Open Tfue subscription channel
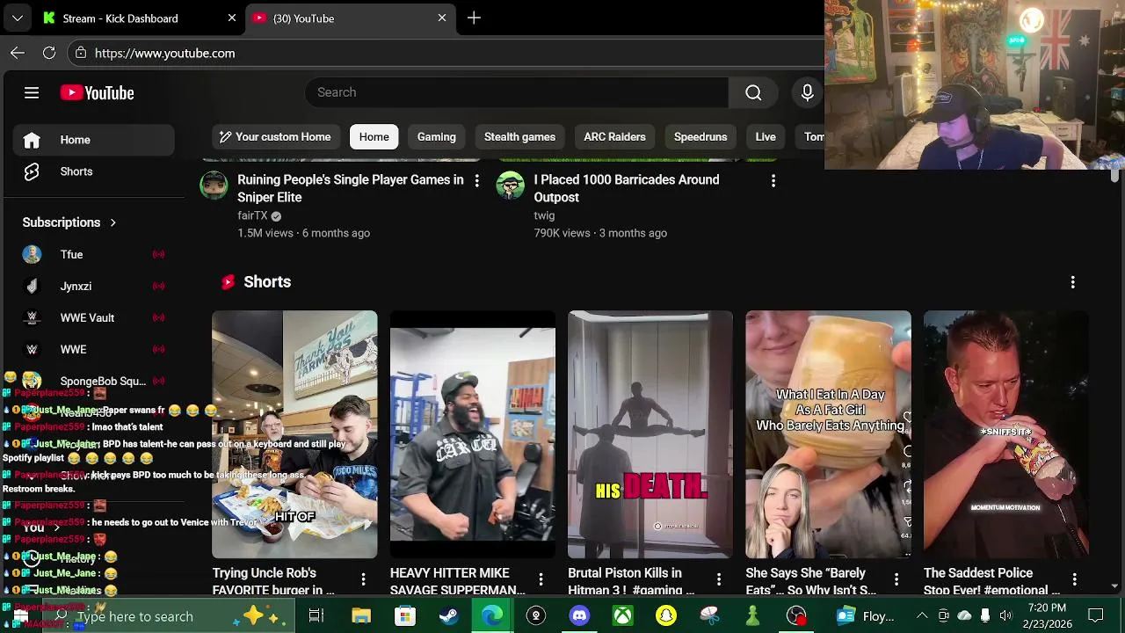Screen dimensions: 1125x633 point(94,254)
